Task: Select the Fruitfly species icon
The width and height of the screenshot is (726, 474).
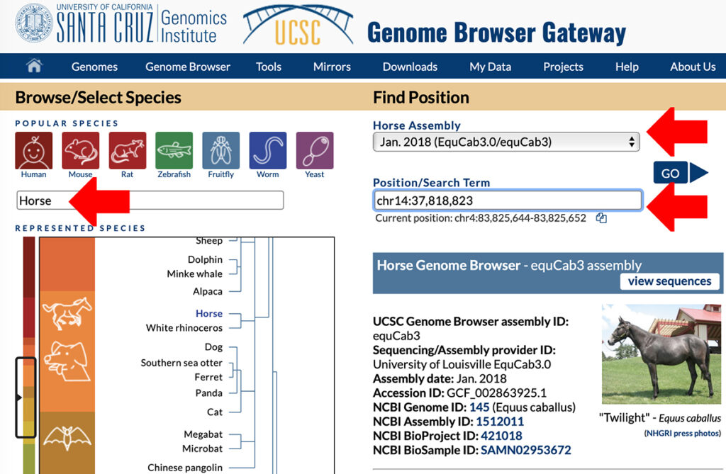Action: pos(221,150)
